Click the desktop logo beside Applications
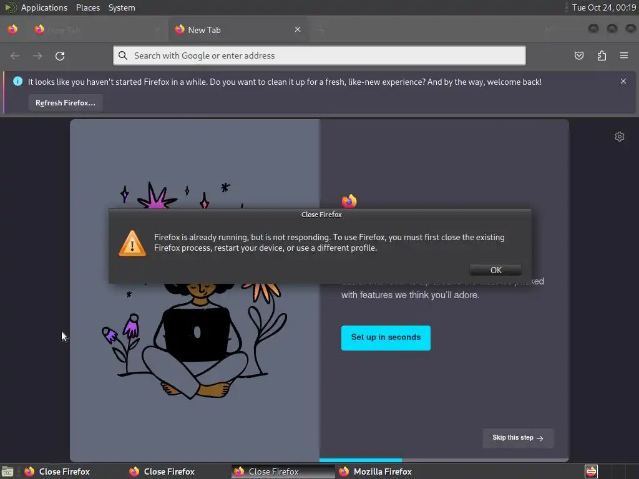The height and width of the screenshot is (479, 639). point(10,7)
